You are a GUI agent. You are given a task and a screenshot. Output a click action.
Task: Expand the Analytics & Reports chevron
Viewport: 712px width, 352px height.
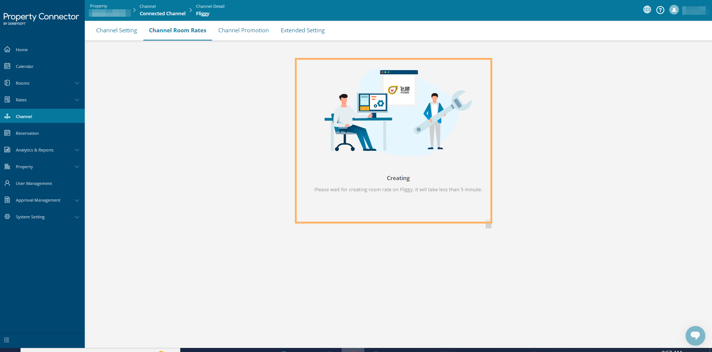tap(77, 150)
